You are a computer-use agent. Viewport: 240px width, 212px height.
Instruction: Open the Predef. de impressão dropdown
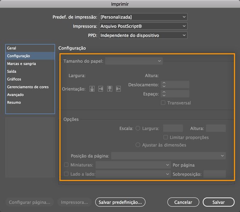point(143,17)
